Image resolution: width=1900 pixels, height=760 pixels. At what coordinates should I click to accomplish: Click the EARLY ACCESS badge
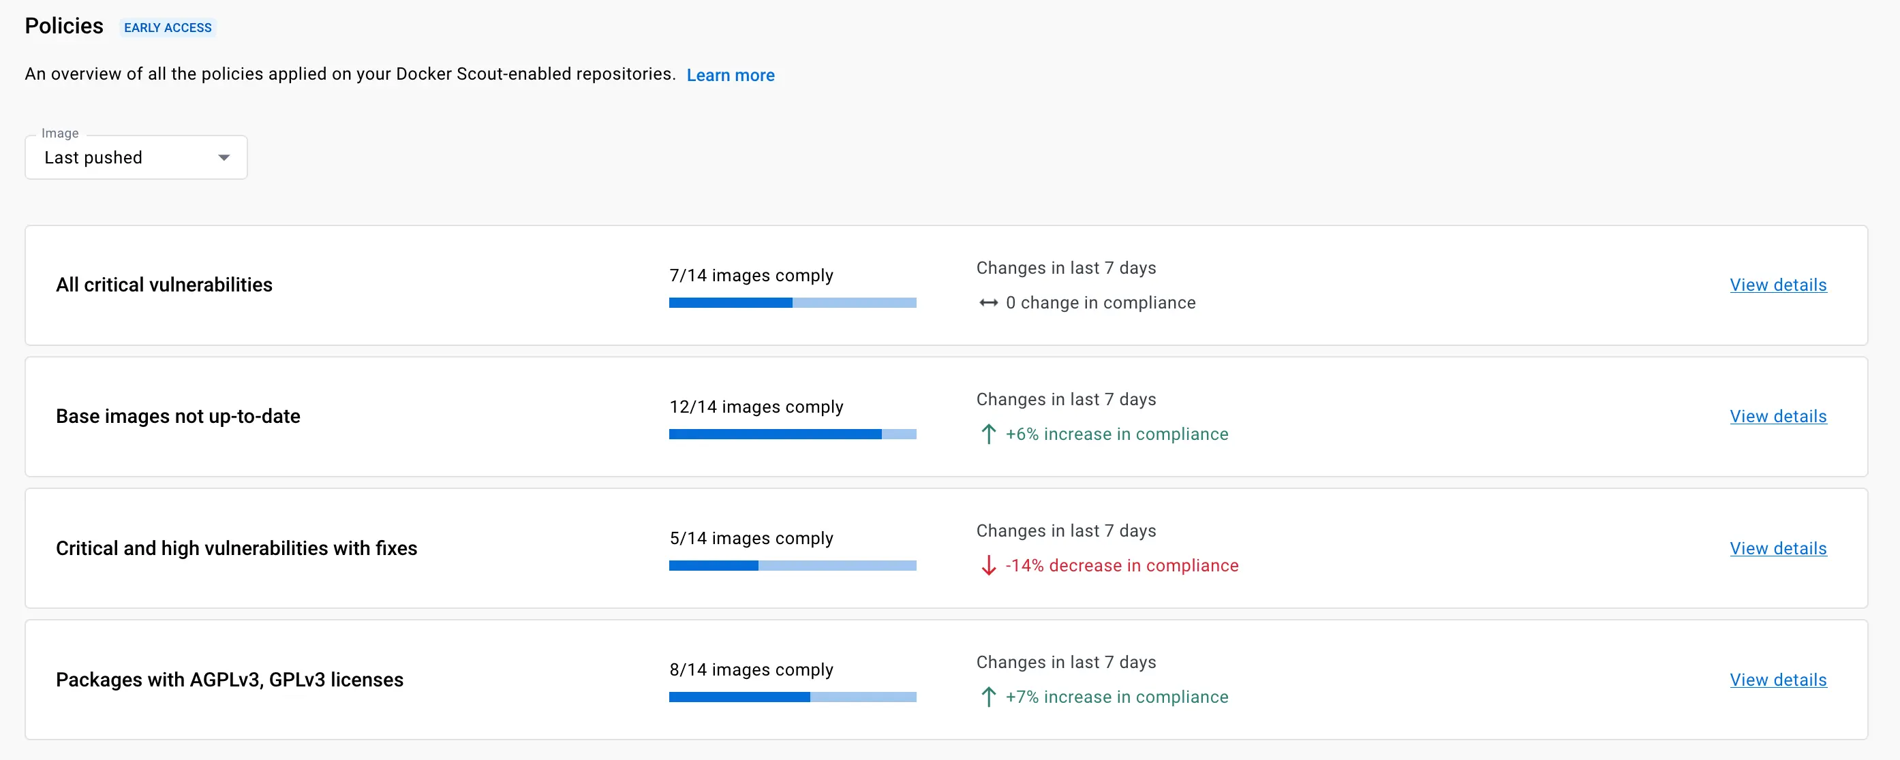[168, 27]
